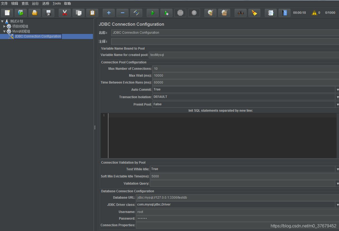
Task: Save the test plan icon
Action: coord(48,13)
